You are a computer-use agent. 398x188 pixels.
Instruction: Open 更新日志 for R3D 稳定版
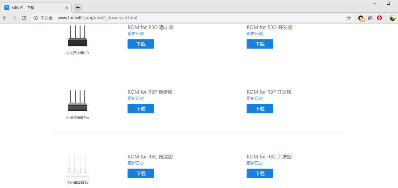tap(136, 34)
